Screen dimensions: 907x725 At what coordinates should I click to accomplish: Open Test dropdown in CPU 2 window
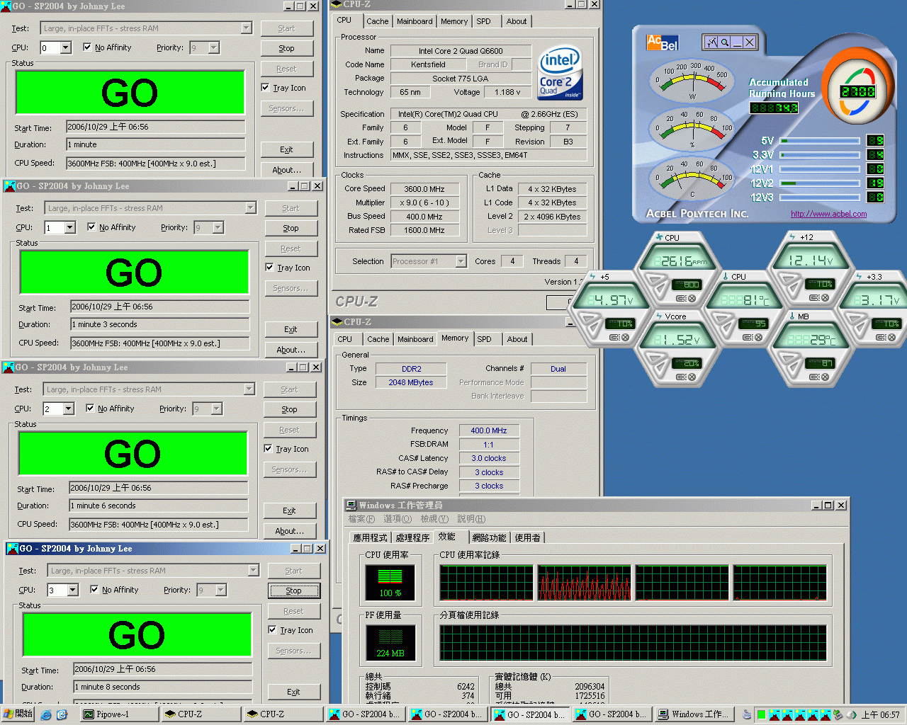(x=249, y=389)
